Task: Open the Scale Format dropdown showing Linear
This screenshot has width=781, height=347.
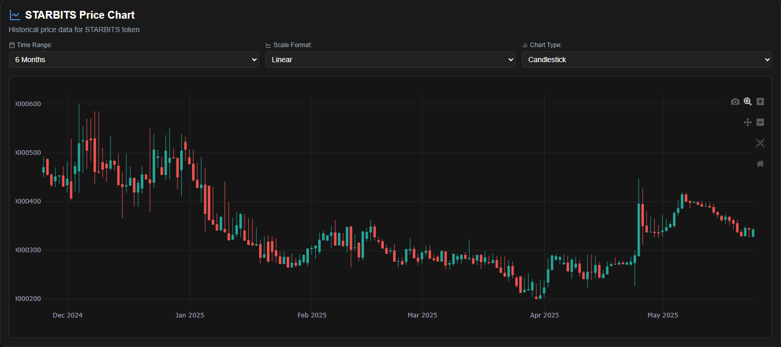Action: [390, 60]
